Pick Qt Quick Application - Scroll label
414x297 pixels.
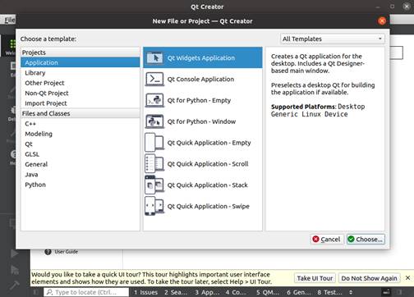208,164
